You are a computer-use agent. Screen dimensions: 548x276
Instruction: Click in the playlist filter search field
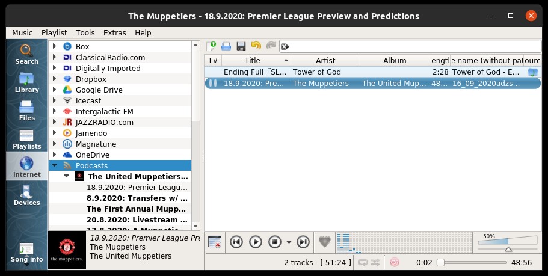click(414, 46)
